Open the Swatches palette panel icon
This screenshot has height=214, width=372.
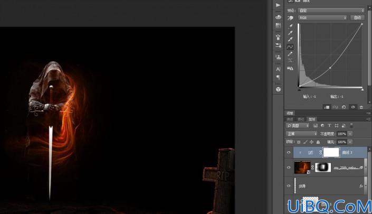click(x=278, y=17)
